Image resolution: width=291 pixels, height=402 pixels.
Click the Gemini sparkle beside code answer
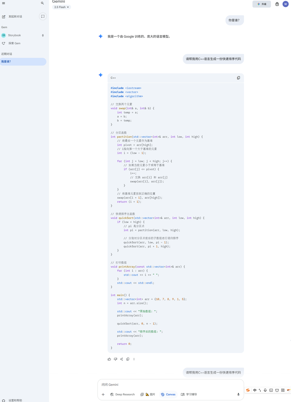[101, 75]
